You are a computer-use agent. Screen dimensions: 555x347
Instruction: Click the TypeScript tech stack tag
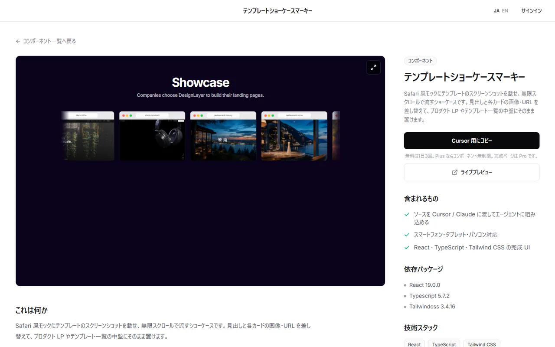click(x=444, y=344)
